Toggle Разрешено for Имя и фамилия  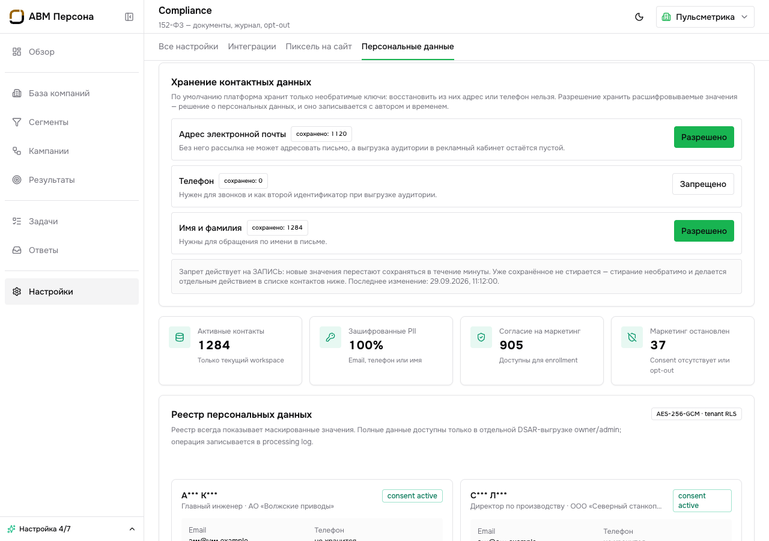(x=704, y=231)
